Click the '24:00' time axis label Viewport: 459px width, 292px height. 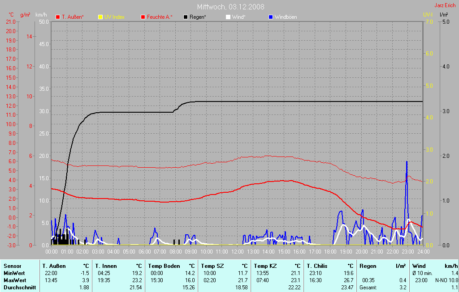click(x=423, y=252)
